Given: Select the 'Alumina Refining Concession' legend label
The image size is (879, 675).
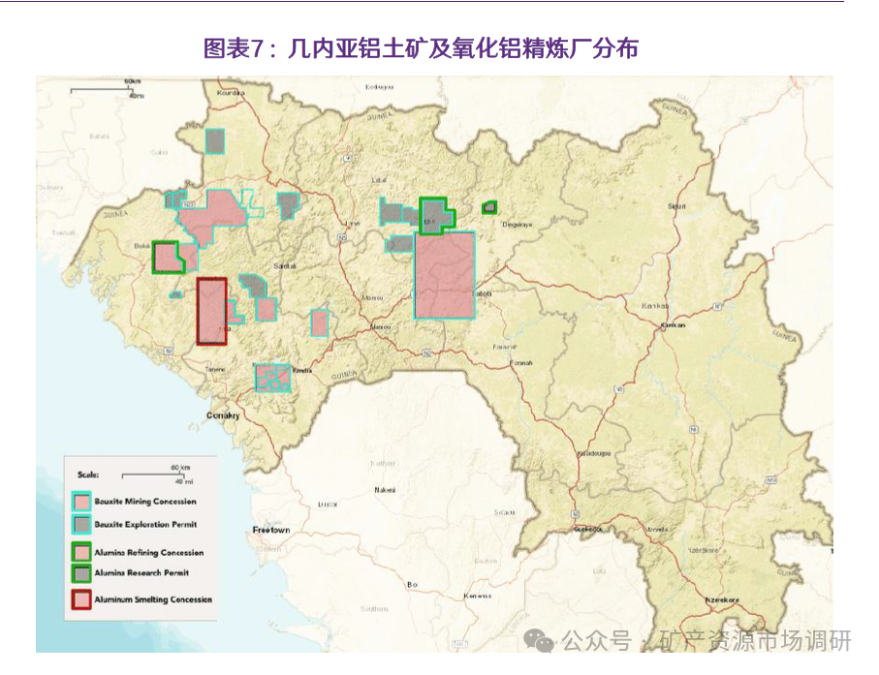Looking at the screenshot, I should click(x=149, y=552).
